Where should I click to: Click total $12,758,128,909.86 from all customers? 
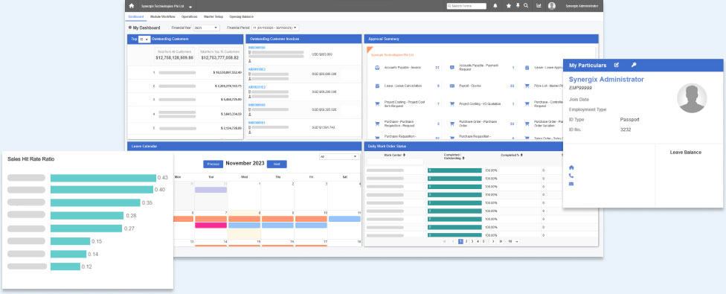(x=175, y=58)
